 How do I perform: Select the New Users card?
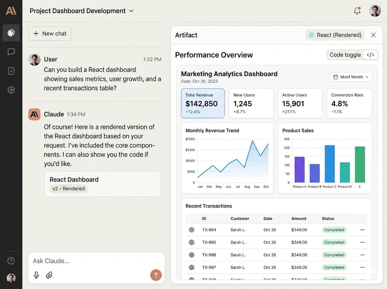point(251,104)
